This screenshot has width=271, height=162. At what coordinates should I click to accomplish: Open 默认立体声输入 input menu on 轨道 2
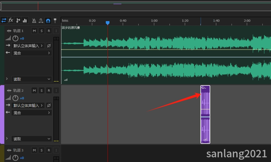coord(28,105)
